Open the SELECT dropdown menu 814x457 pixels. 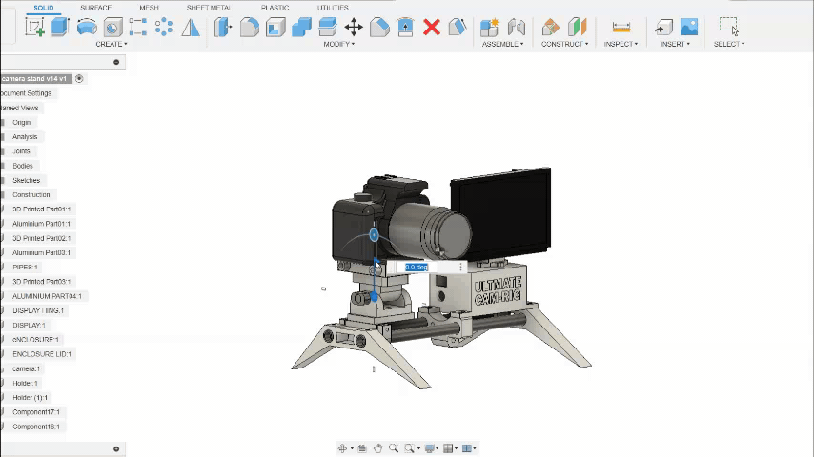729,44
